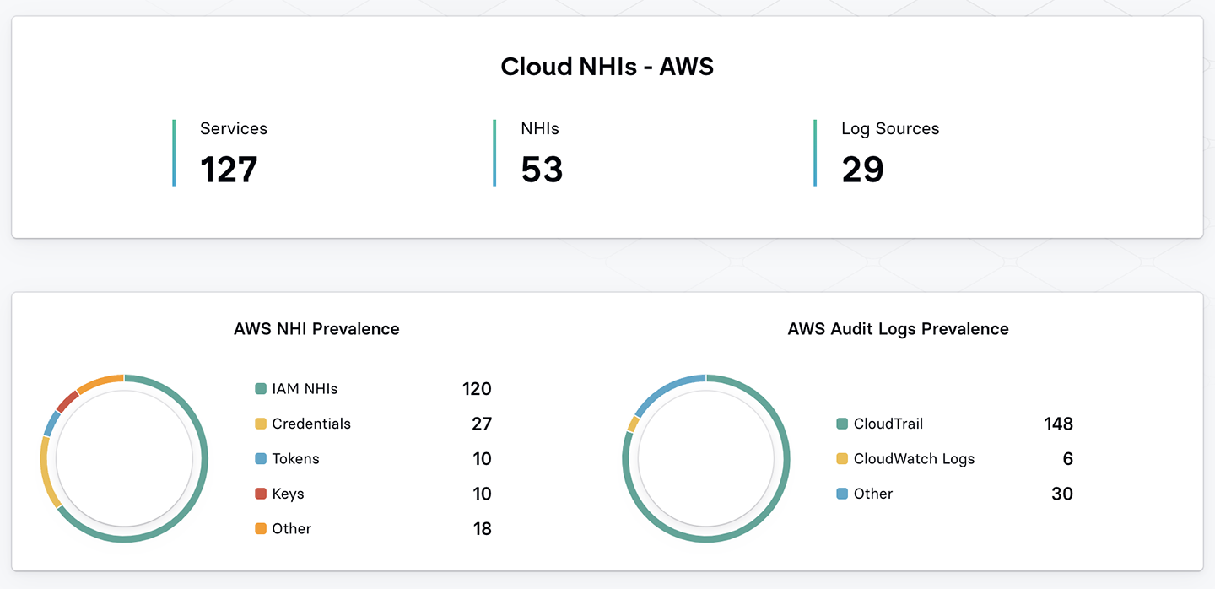Click the blue Other swatch in Audit Logs legend
This screenshot has width=1215, height=589.
(842, 494)
